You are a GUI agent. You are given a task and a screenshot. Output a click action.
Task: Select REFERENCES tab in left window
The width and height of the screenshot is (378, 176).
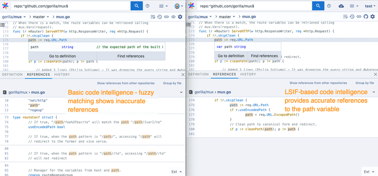38,75
